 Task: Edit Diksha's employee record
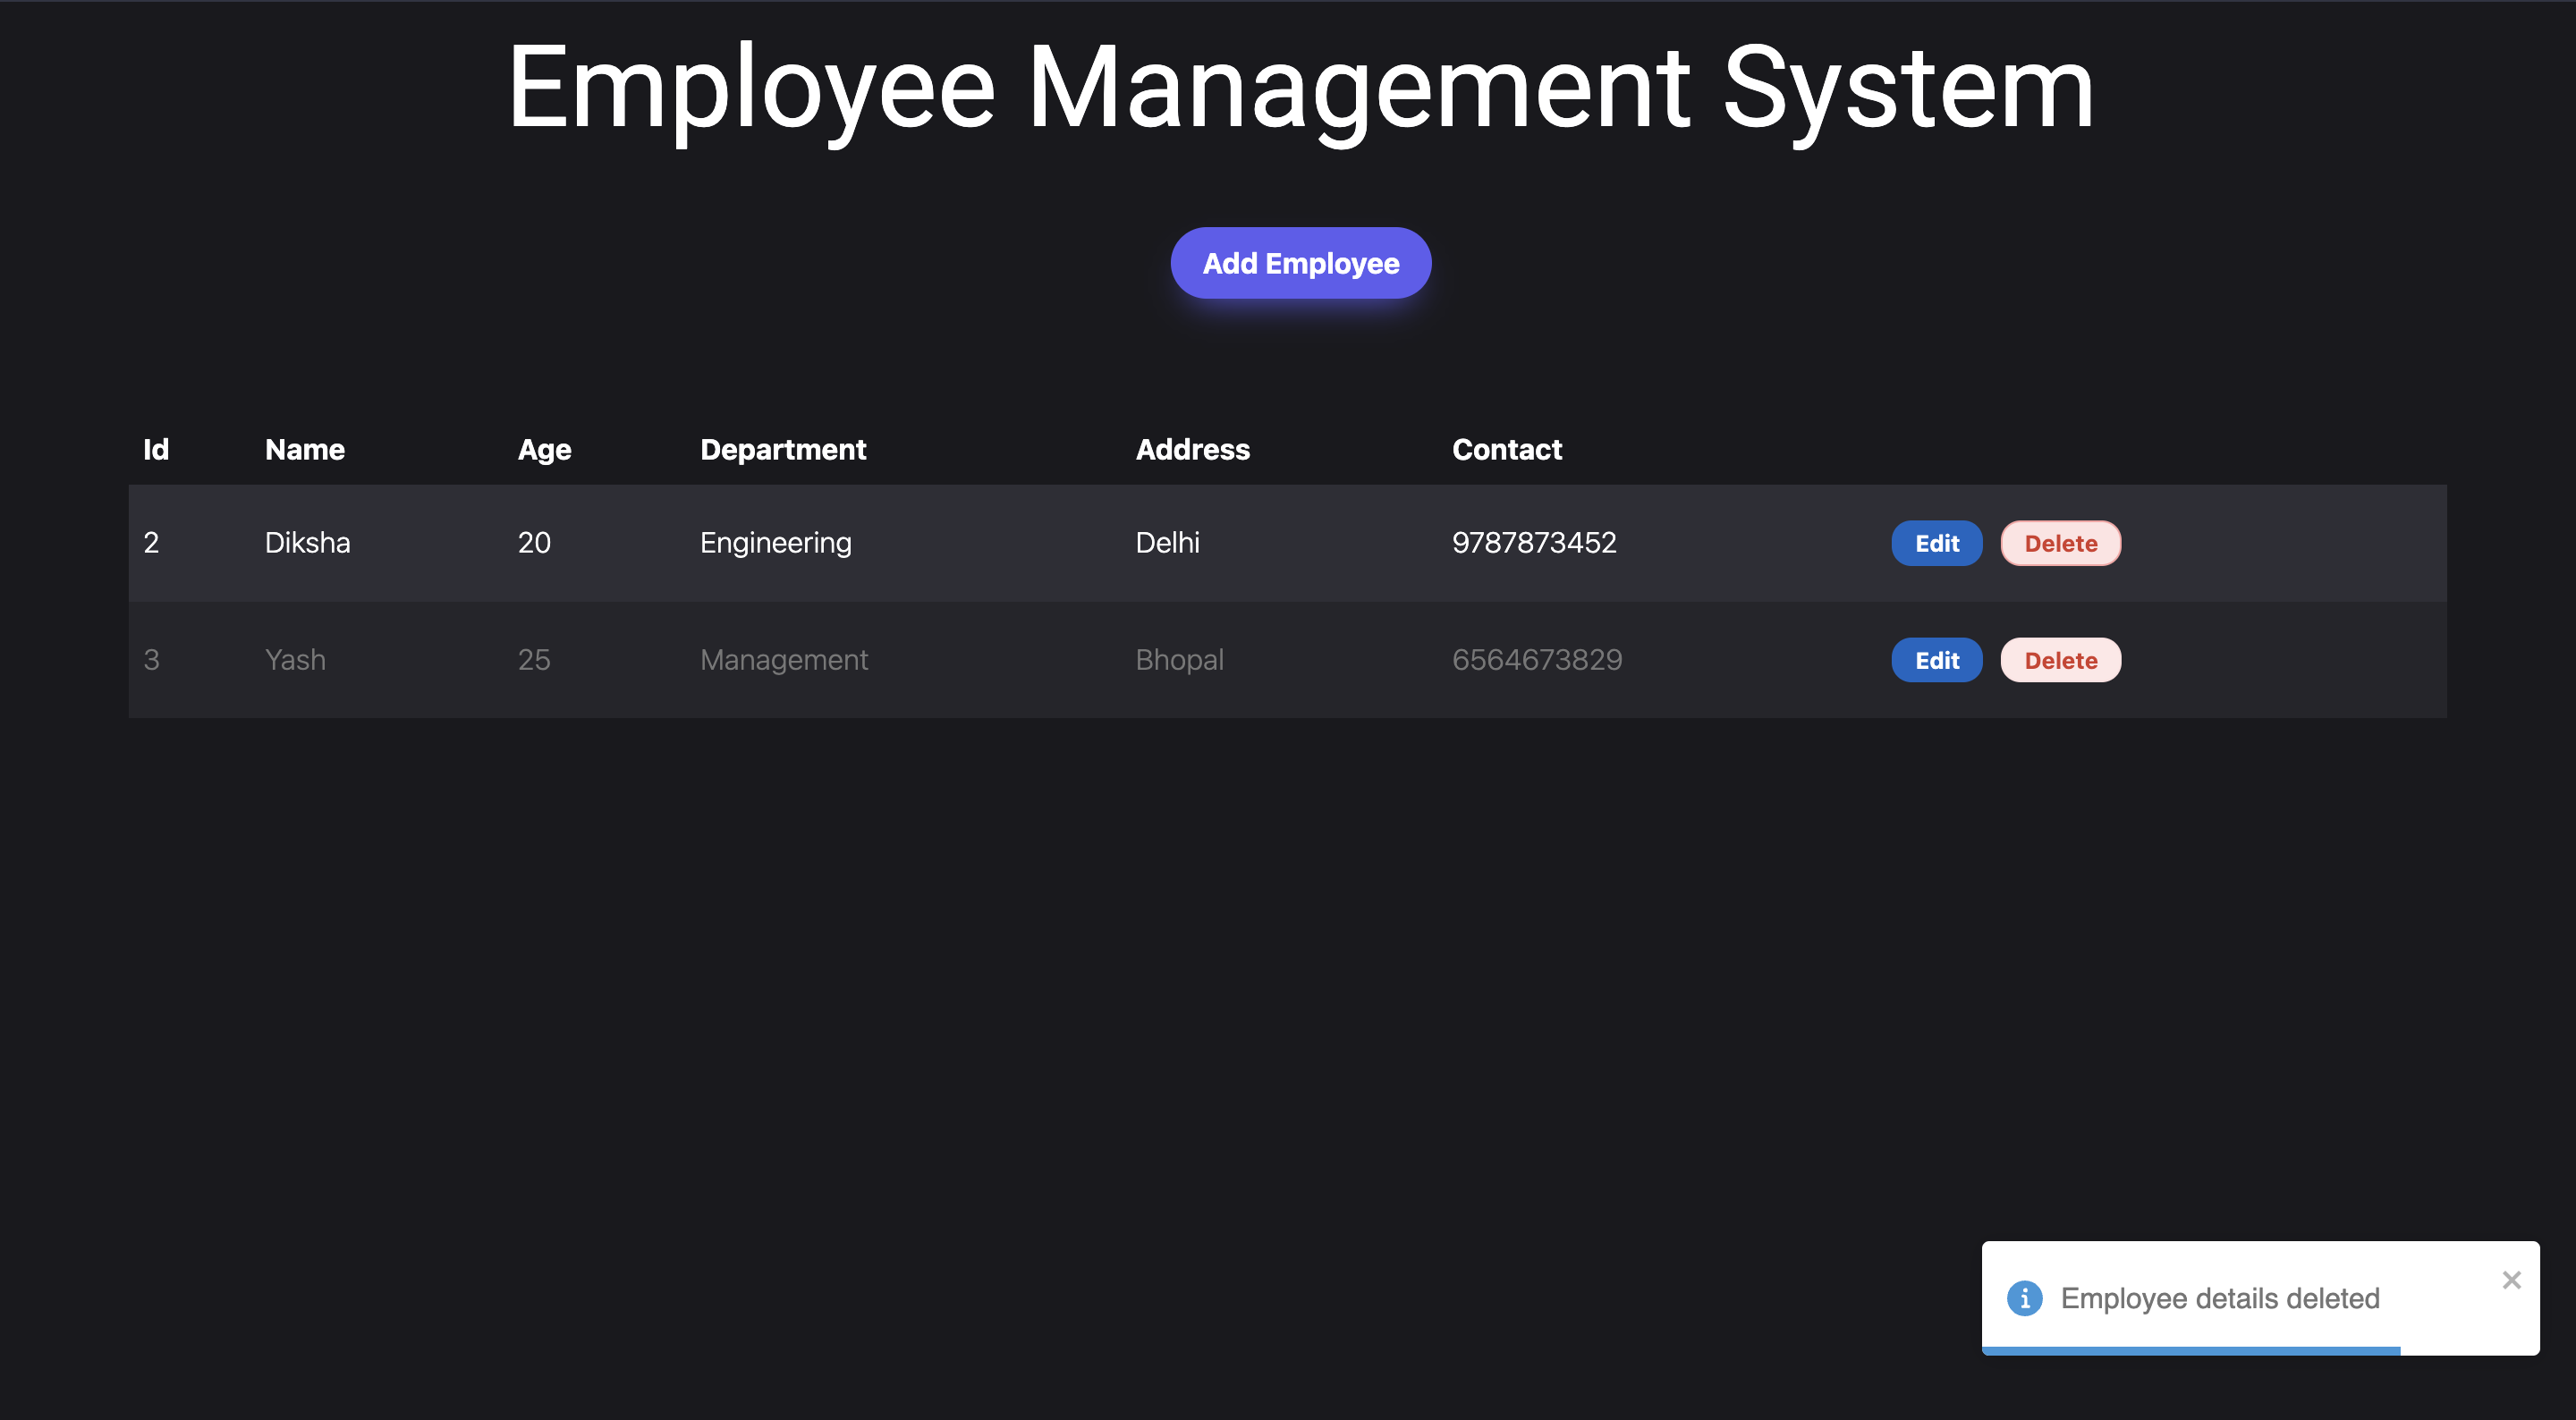(1936, 543)
